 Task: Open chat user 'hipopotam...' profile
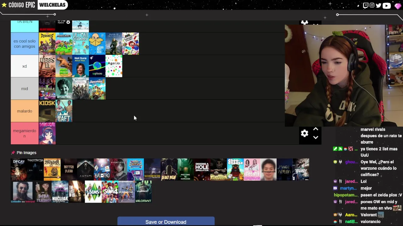click(346, 195)
